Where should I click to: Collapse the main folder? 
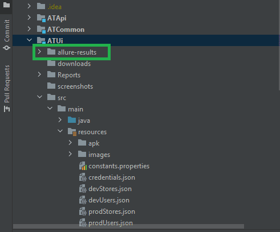(50, 109)
